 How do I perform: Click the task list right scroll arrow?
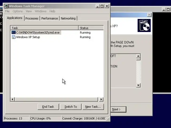[101, 99]
